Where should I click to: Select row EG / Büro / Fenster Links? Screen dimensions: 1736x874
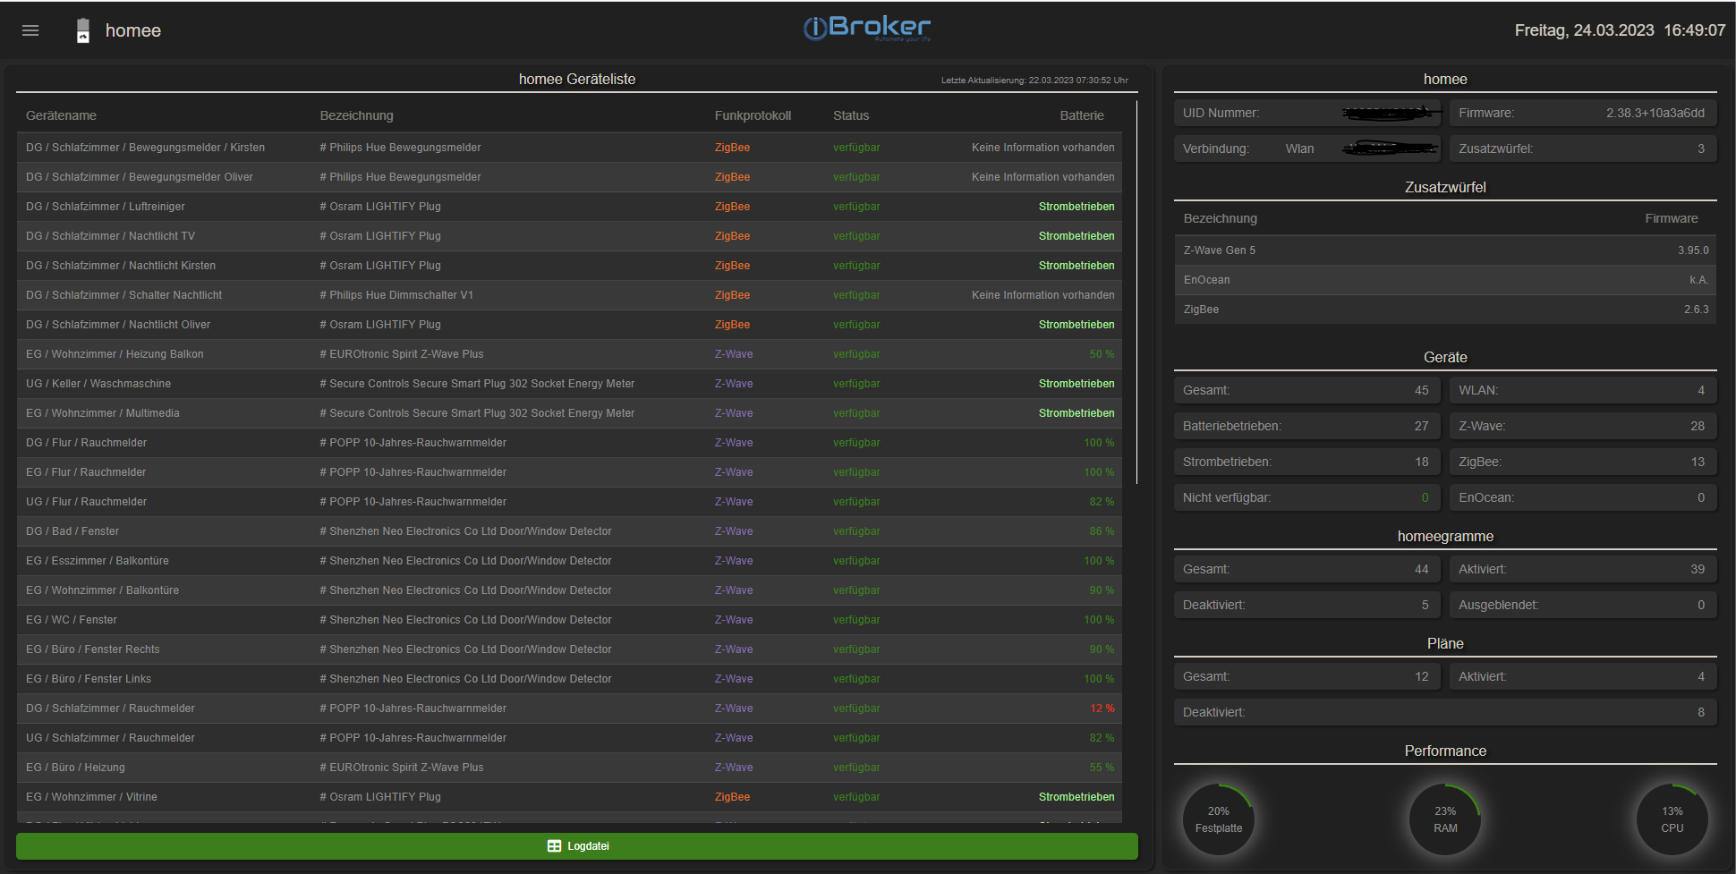tap(569, 679)
